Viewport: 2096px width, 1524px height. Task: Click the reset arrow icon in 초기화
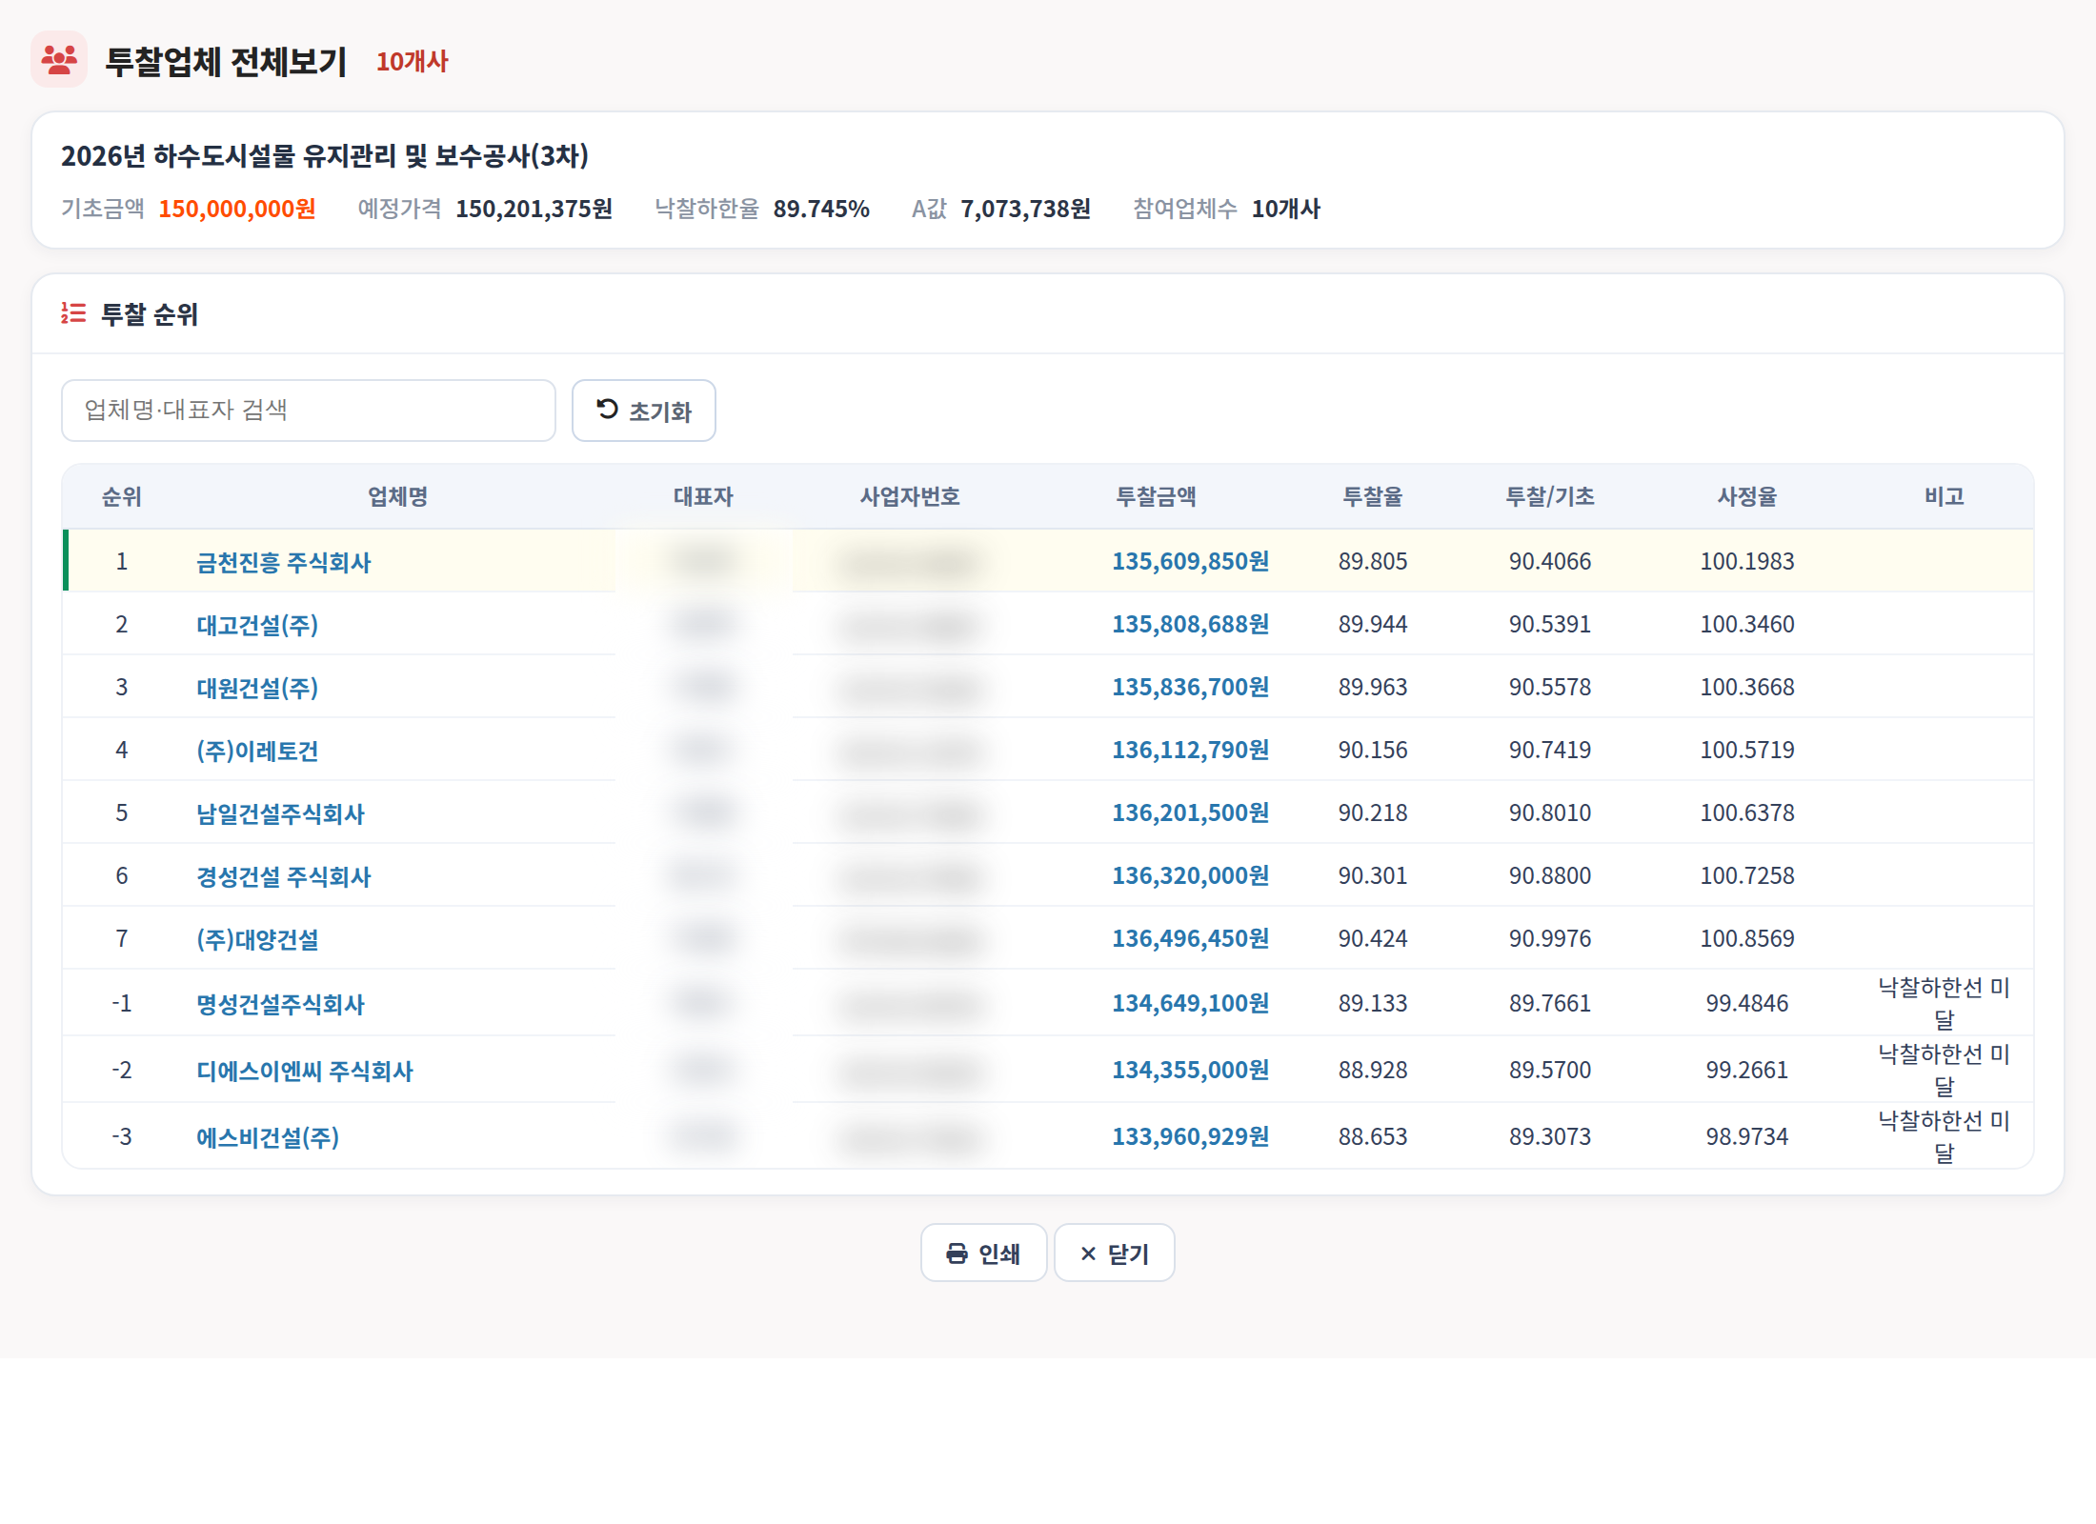(607, 410)
